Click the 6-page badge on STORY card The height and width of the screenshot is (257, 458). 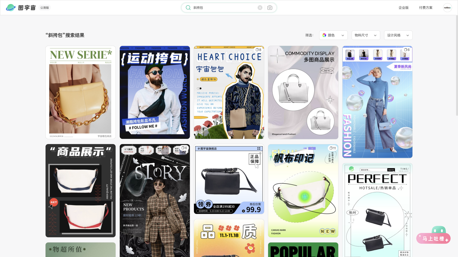(184, 148)
